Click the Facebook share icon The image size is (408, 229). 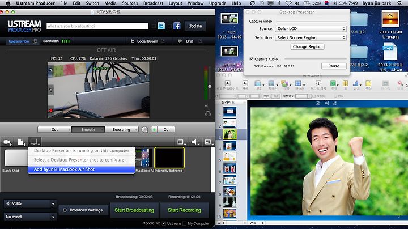tap(177, 26)
